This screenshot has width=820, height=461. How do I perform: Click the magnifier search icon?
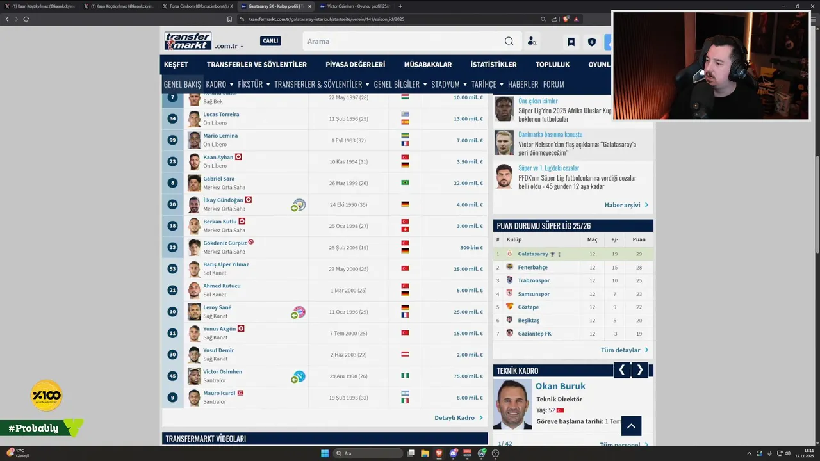click(509, 42)
